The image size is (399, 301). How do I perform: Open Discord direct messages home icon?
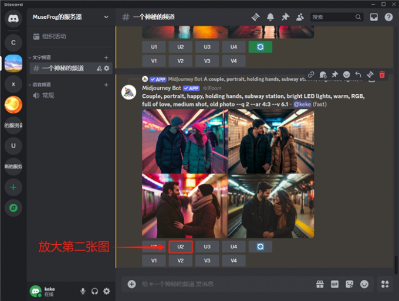pos(13,18)
